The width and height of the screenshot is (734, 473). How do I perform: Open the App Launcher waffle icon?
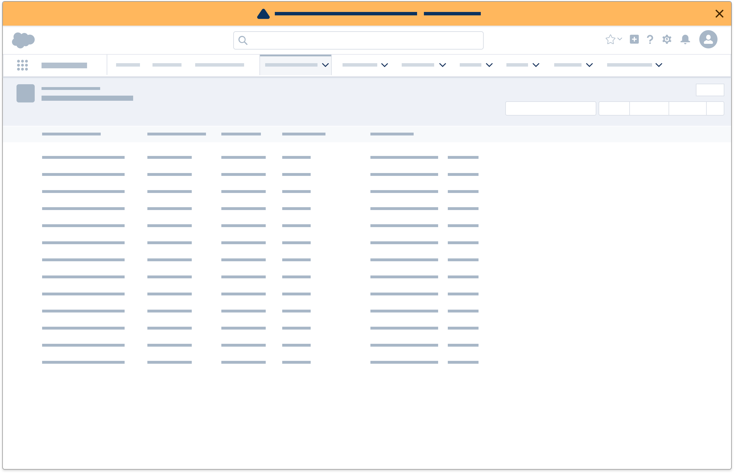click(23, 65)
